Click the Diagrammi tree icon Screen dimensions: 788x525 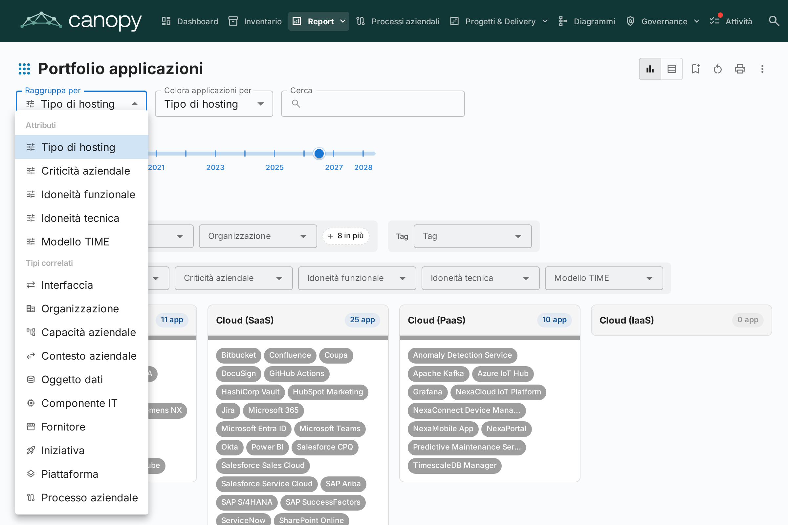563,21
